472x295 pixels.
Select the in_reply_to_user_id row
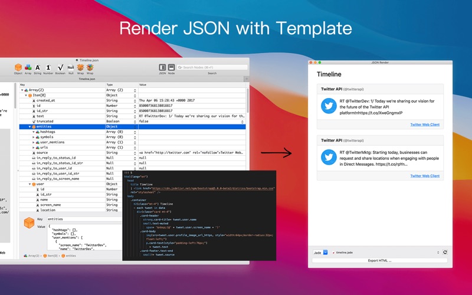(132, 168)
